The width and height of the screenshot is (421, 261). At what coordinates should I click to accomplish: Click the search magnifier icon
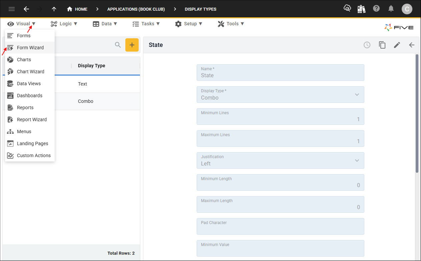[118, 45]
